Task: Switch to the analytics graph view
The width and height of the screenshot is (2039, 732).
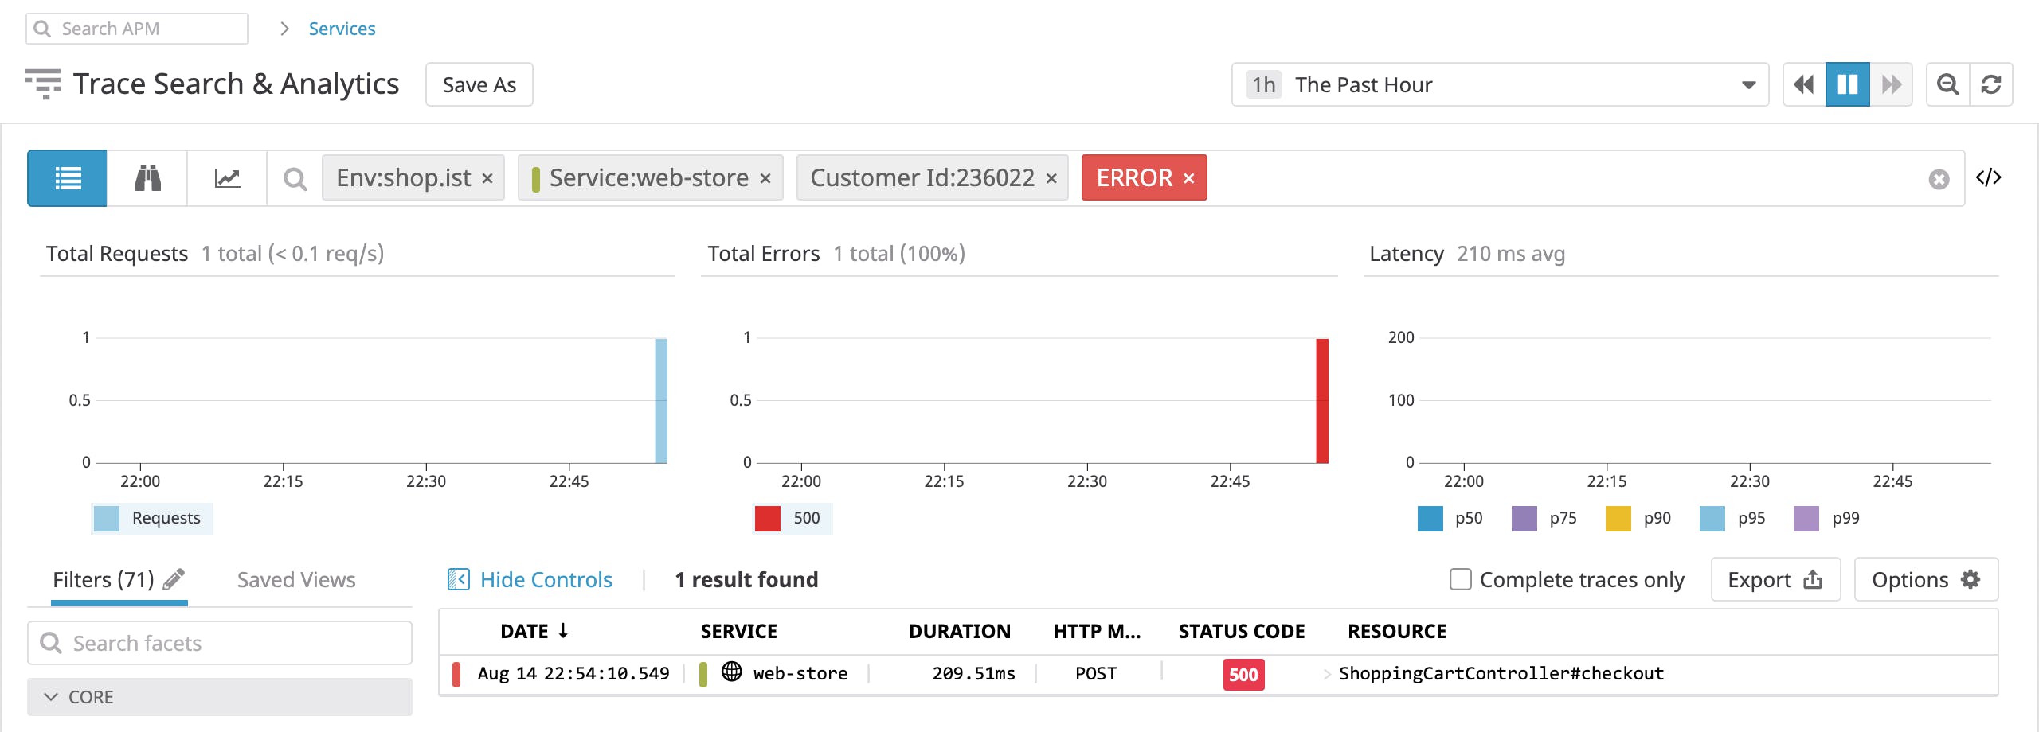Action: click(227, 177)
